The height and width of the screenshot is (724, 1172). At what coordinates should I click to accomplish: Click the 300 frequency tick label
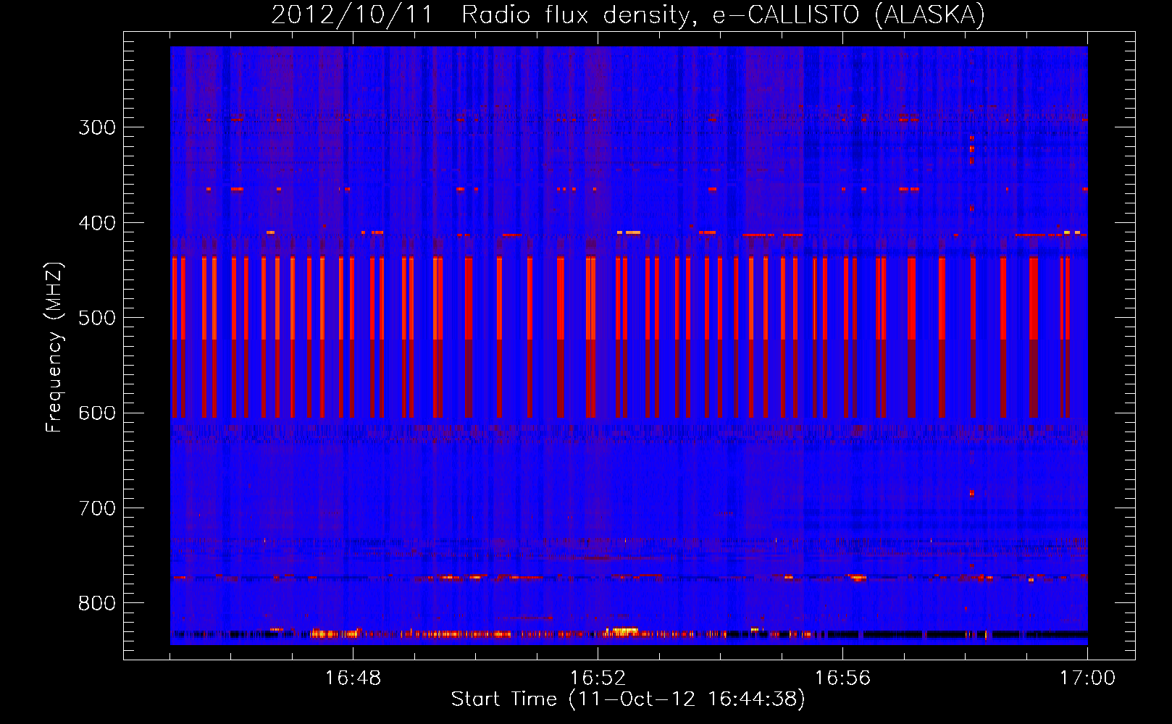97,127
